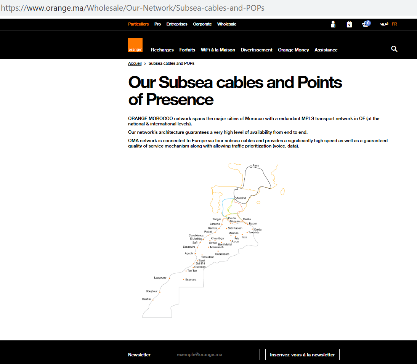Open the Assistance menu
The width and height of the screenshot is (417, 364).
click(x=326, y=50)
